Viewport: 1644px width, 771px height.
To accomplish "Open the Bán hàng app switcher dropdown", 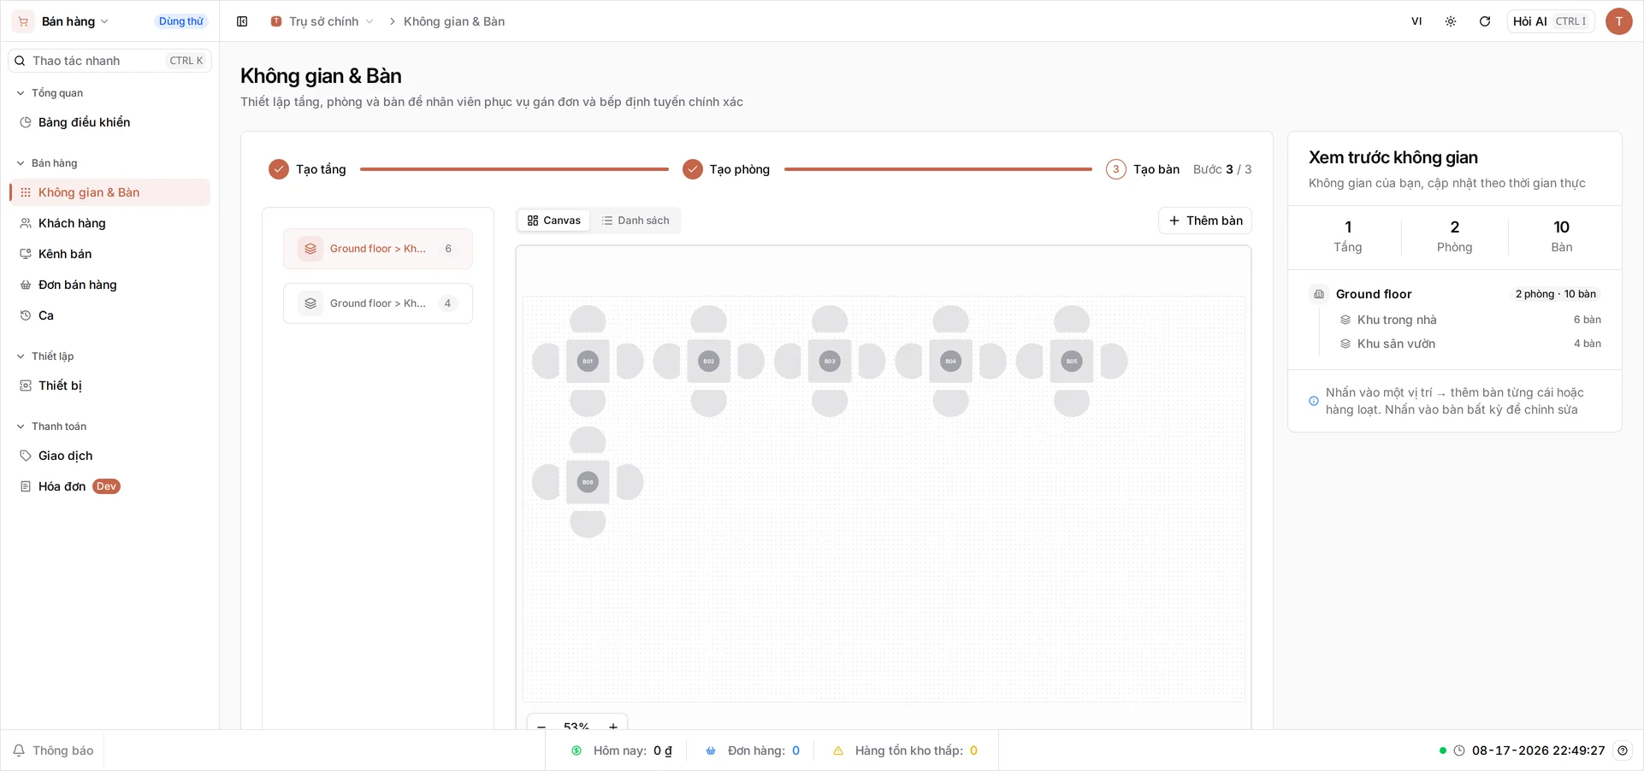I will [75, 21].
